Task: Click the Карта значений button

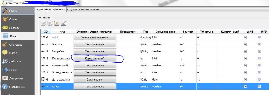Action: tap(95, 59)
